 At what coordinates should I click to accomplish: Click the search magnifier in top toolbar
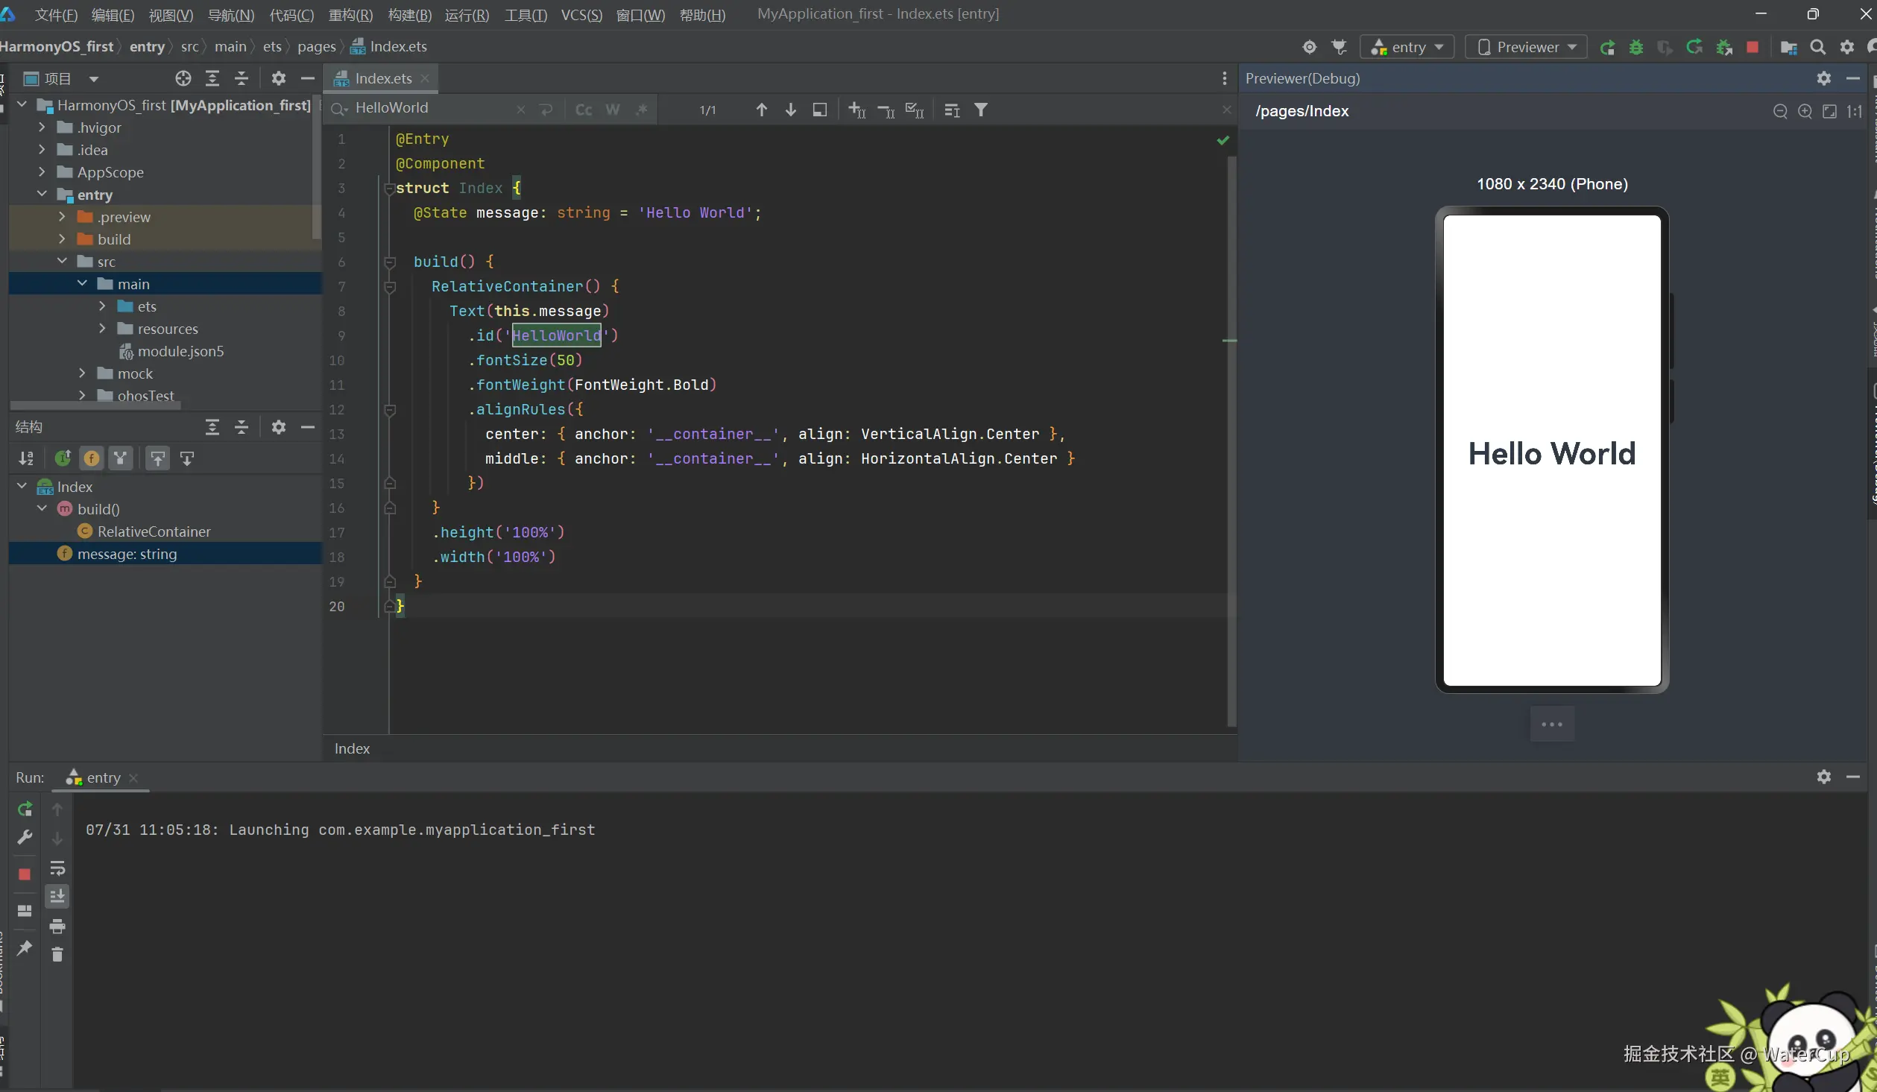point(1817,47)
